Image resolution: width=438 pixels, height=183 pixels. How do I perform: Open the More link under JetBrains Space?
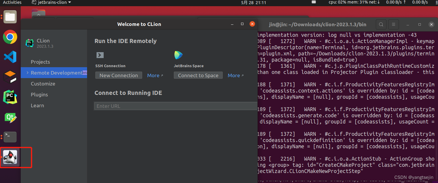236,75
